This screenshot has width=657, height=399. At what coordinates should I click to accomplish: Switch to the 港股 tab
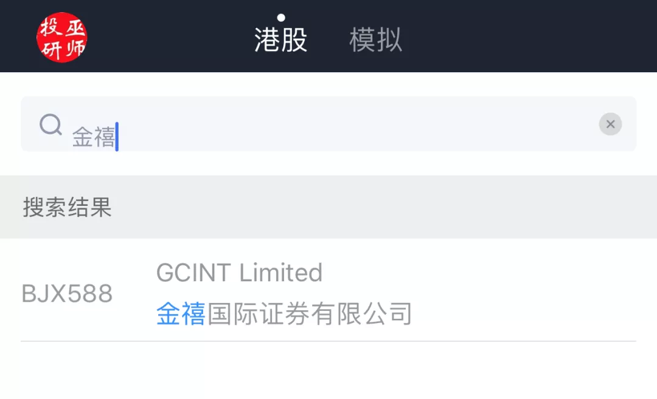pos(280,39)
